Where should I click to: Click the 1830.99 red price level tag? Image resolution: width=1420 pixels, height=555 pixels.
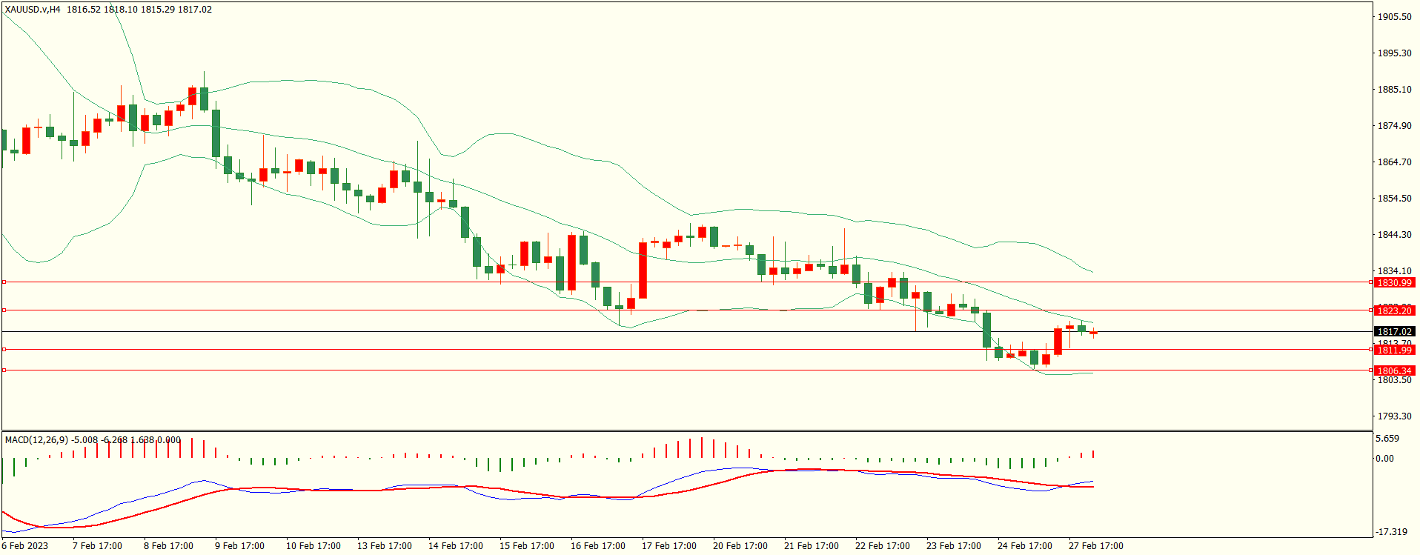coord(1393,282)
